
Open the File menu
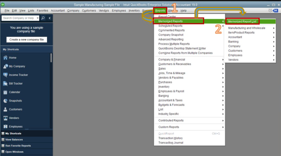point(7,10)
